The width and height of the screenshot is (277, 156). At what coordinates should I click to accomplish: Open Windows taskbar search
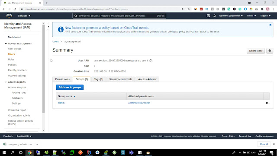pyautogui.click(x=12, y=153)
